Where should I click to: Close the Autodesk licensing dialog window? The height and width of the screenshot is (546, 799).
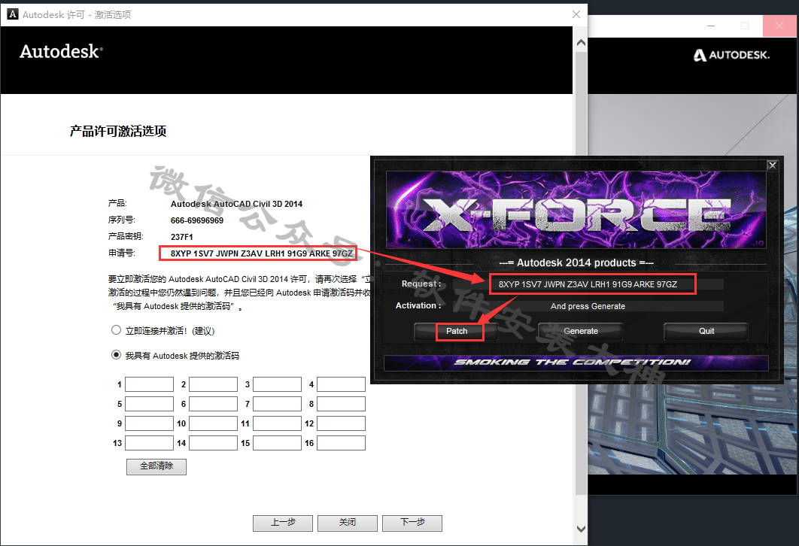pyautogui.click(x=576, y=14)
